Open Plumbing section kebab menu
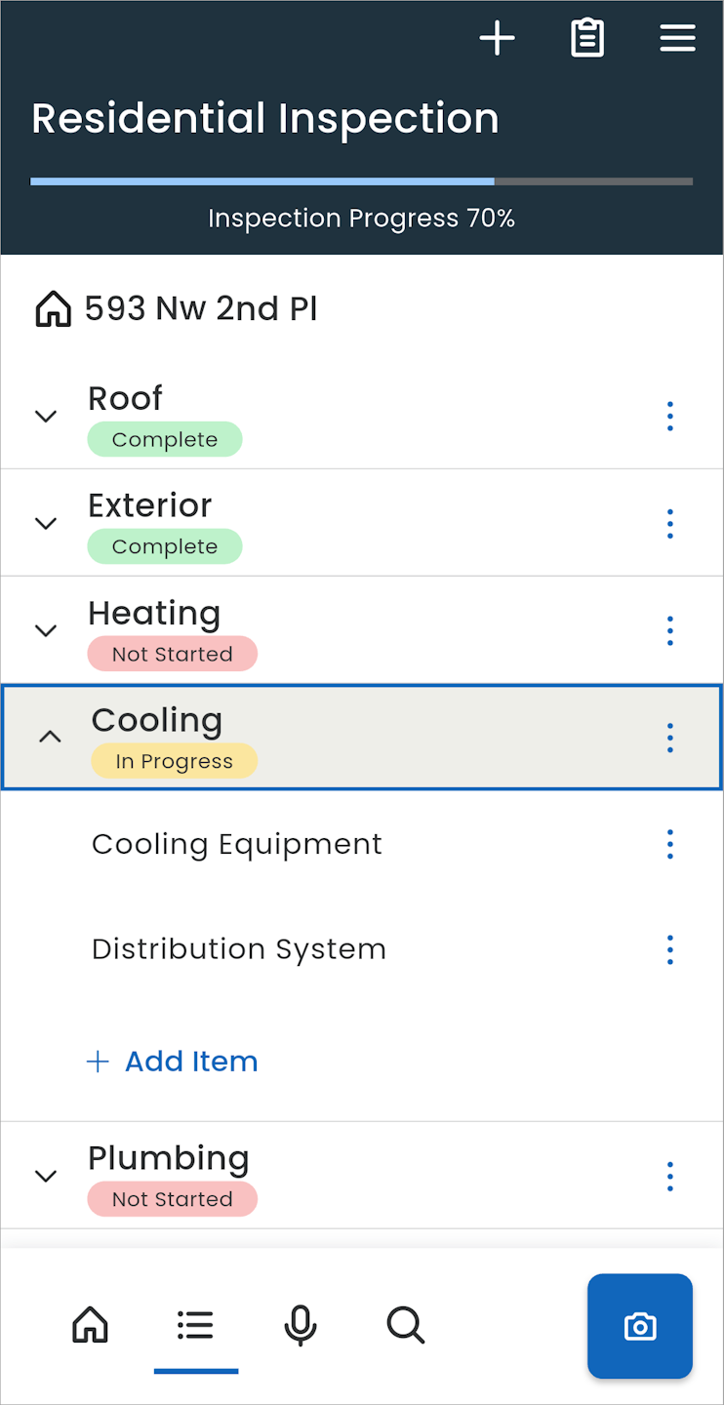This screenshot has height=1405, width=724. pyautogui.click(x=669, y=1177)
